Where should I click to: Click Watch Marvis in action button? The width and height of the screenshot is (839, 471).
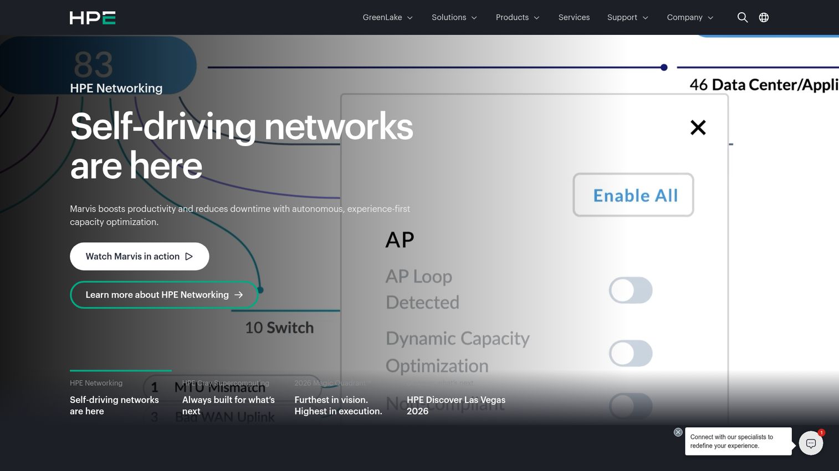point(140,256)
